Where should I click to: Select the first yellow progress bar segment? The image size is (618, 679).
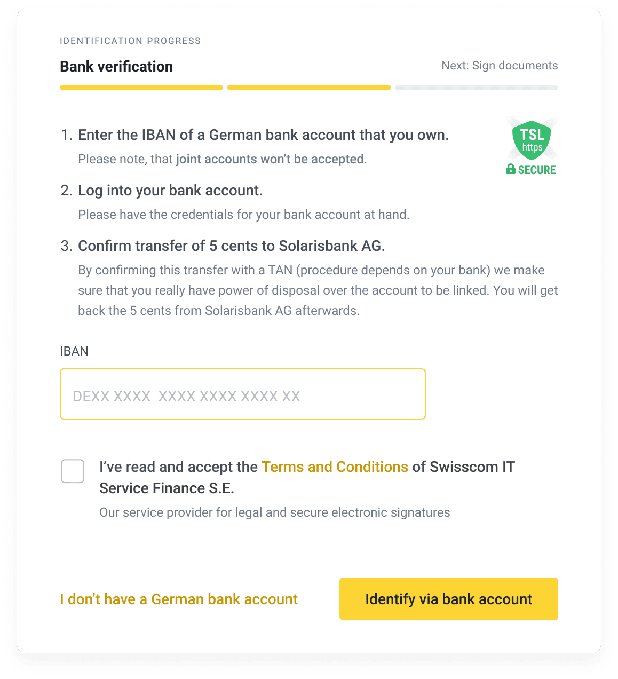(x=141, y=88)
